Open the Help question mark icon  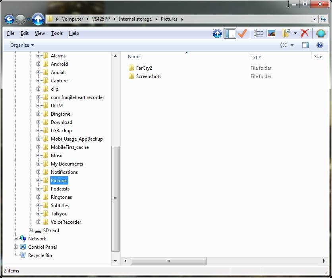click(x=320, y=45)
